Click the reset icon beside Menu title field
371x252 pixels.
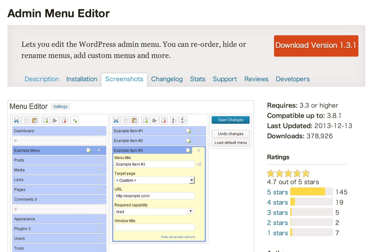(199, 164)
